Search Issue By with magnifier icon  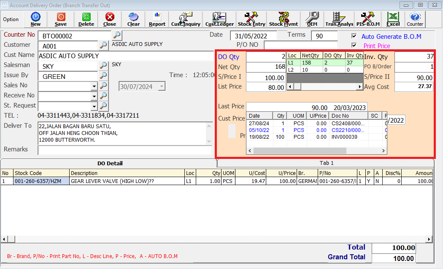point(103,75)
